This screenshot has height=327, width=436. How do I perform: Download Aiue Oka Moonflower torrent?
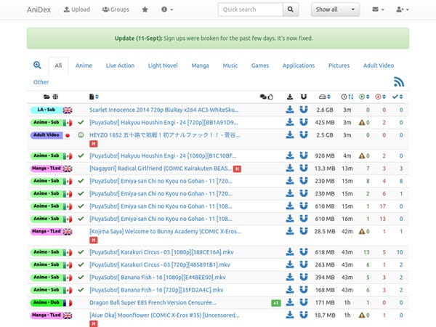(290, 315)
